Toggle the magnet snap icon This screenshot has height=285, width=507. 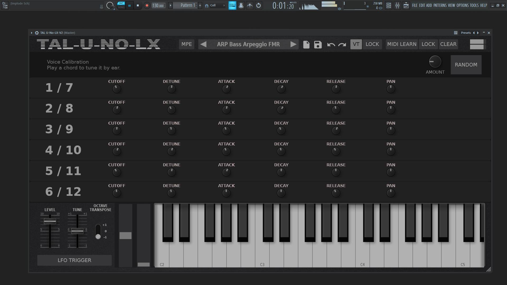[x=206, y=6]
